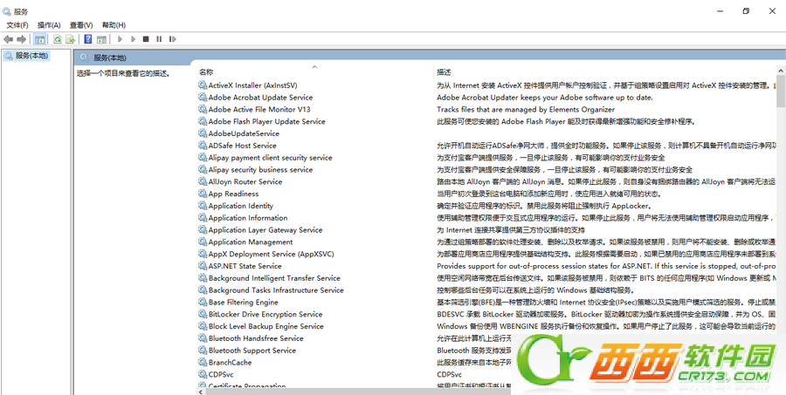The height and width of the screenshot is (395, 786).
Task: Click the gear icon beside ADSafe Host Service
Action: coord(203,146)
